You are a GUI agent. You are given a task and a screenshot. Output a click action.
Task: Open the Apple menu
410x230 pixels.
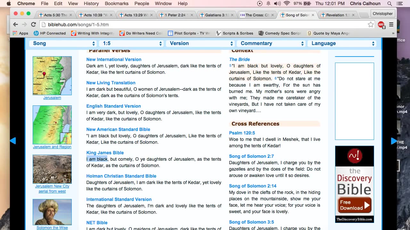click(9, 4)
